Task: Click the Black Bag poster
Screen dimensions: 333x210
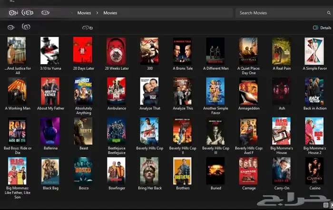Action: pyautogui.click(x=50, y=171)
